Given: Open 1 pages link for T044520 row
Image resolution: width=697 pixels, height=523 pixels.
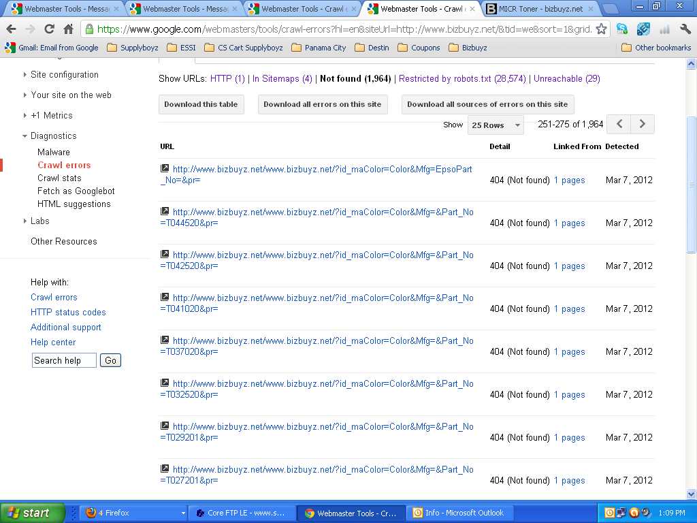Looking at the screenshot, I should coord(570,223).
